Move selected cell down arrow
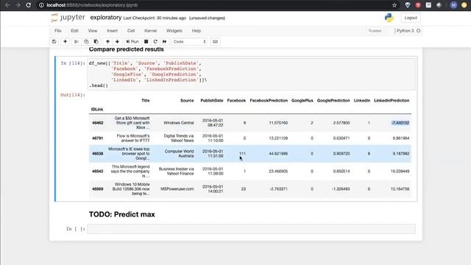The image size is (471, 265). [118, 41]
